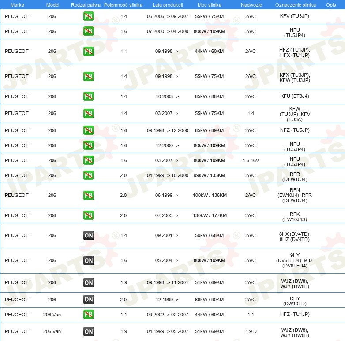
Task: Click the petrol icon in the 07.2000 -> 04.2009 row
Action: (88, 31)
